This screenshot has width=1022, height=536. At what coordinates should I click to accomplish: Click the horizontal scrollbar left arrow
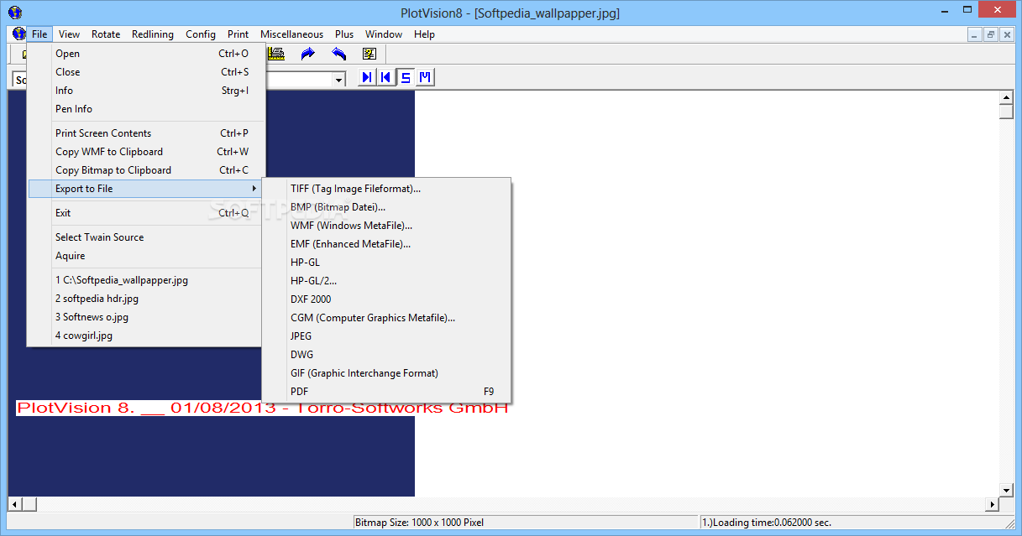(14, 504)
